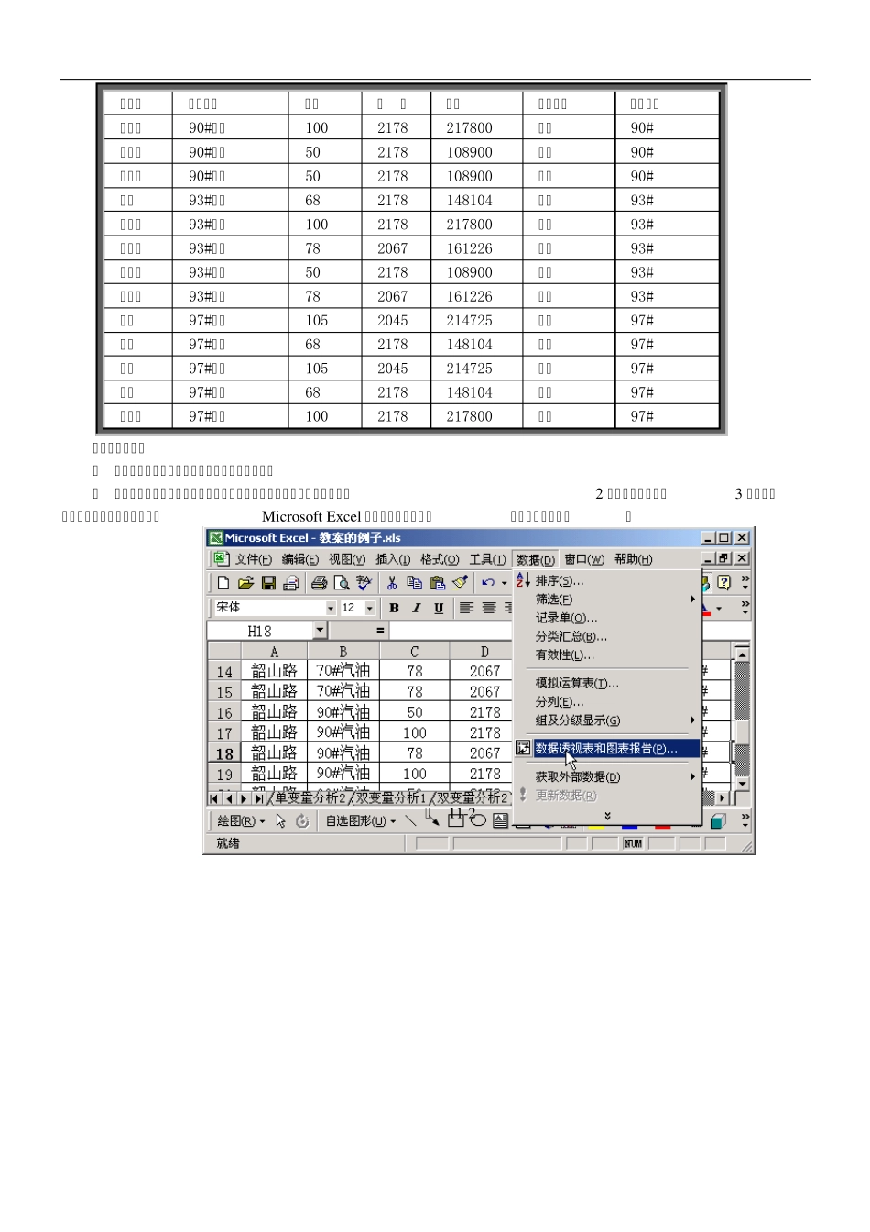The width and height of the screenshot is (870, 1232).
Task: Toggle Underline formatting
Action: [439, 608]
